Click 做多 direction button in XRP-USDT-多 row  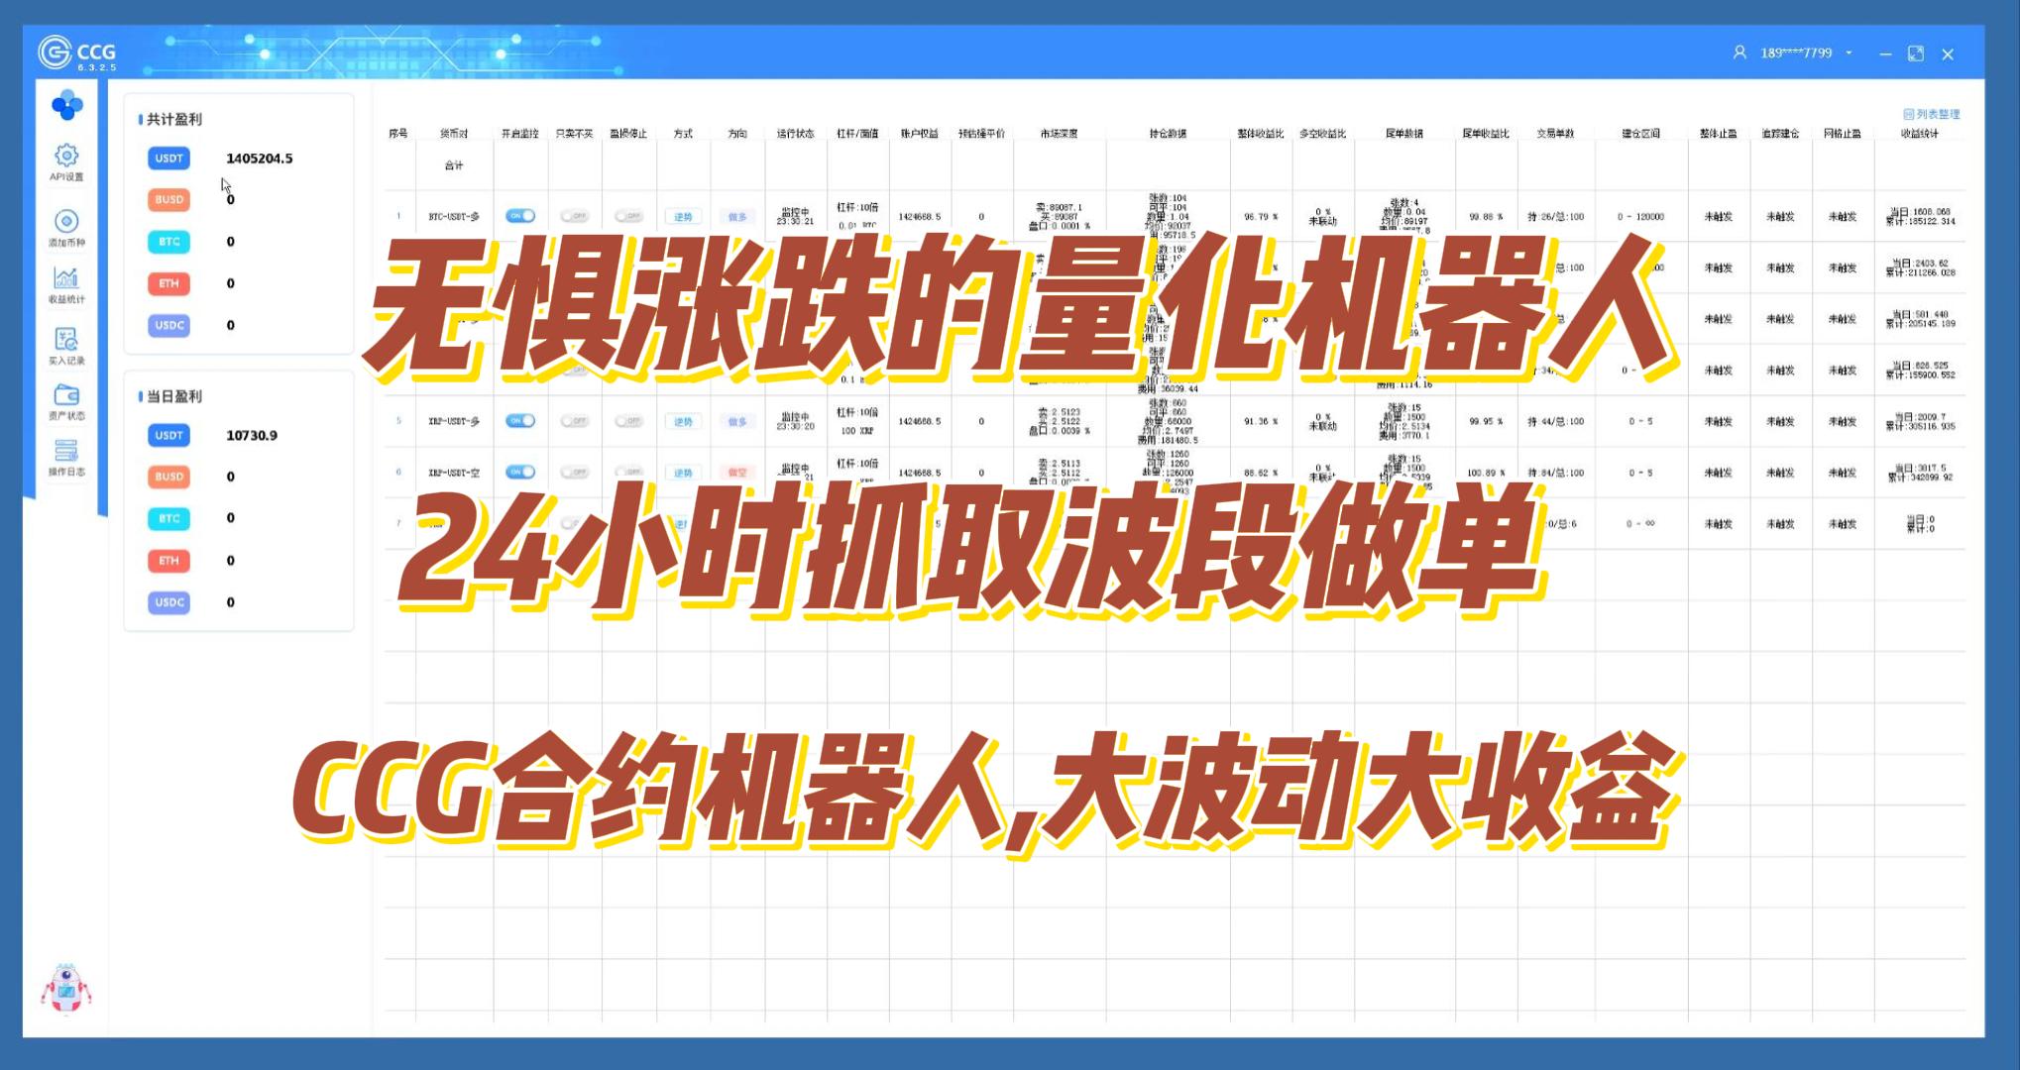pos(737,421)
